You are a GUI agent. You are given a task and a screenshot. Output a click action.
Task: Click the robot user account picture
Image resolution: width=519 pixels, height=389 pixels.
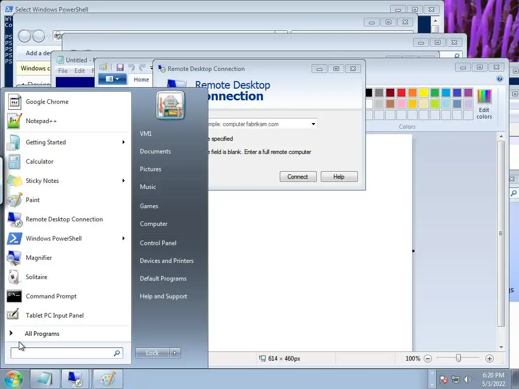tap(170, 105)
